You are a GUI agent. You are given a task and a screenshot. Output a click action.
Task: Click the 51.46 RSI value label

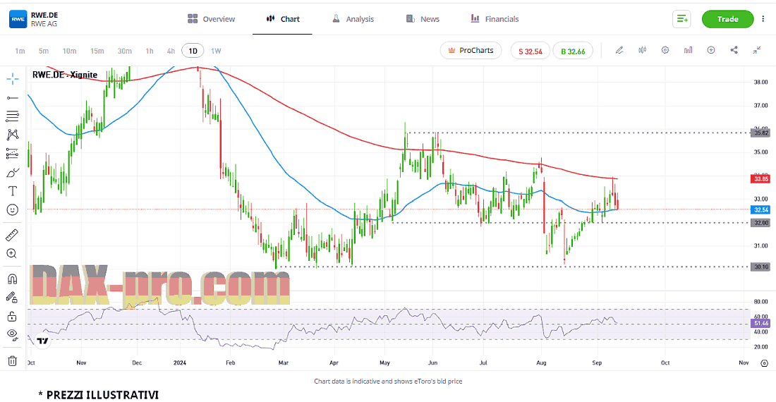click(x=760, y=324)
